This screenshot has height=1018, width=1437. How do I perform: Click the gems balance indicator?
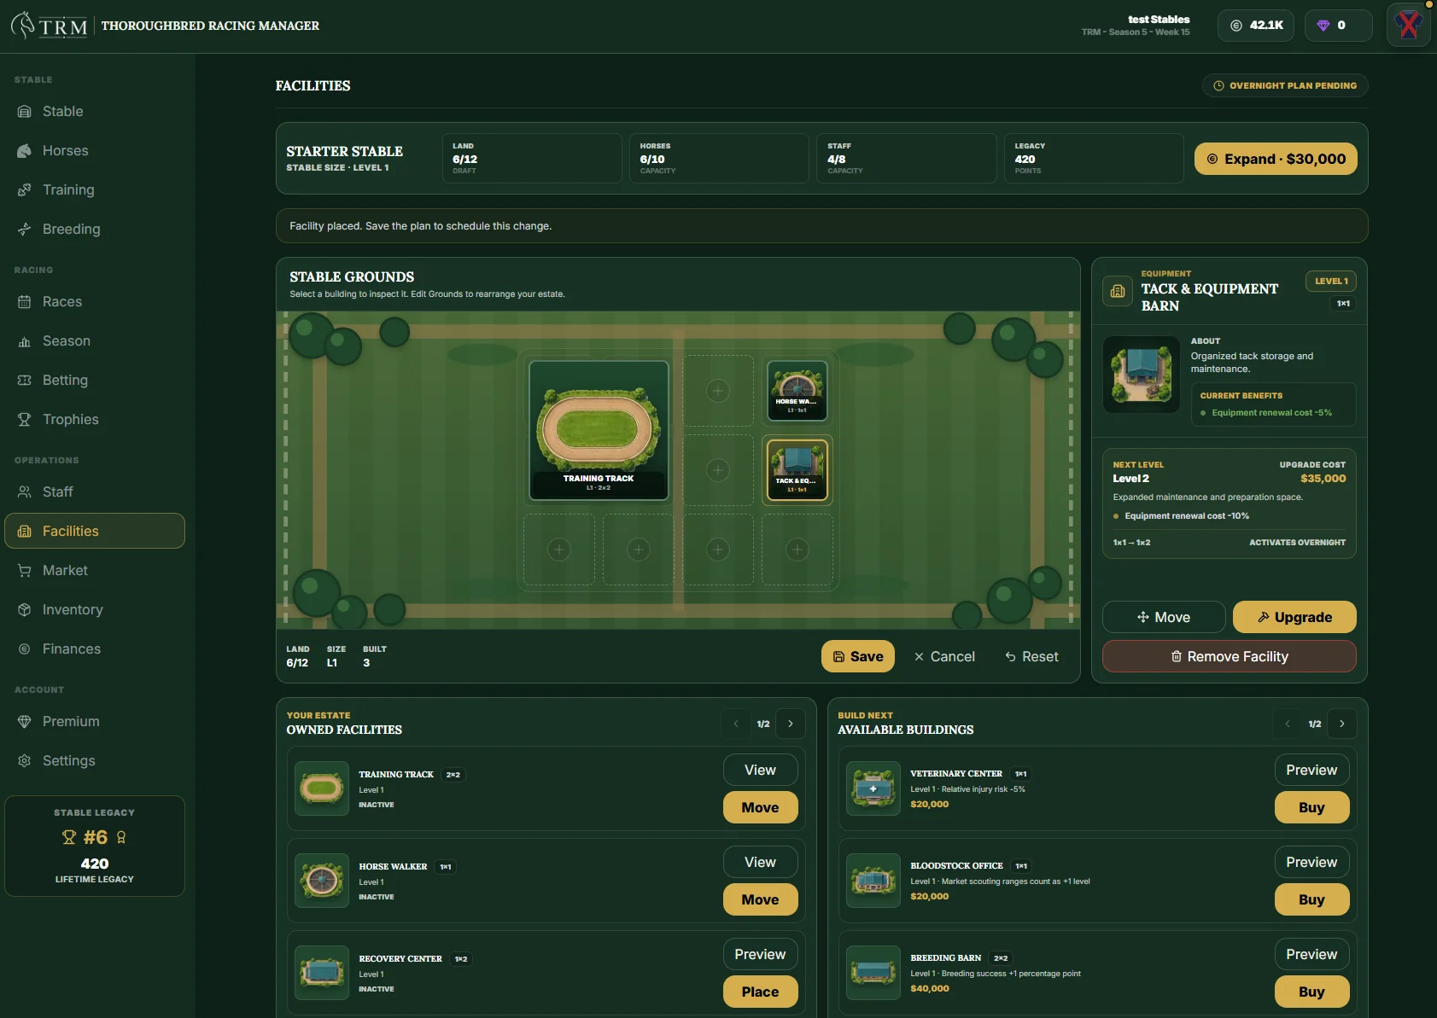coord(1339,26)
